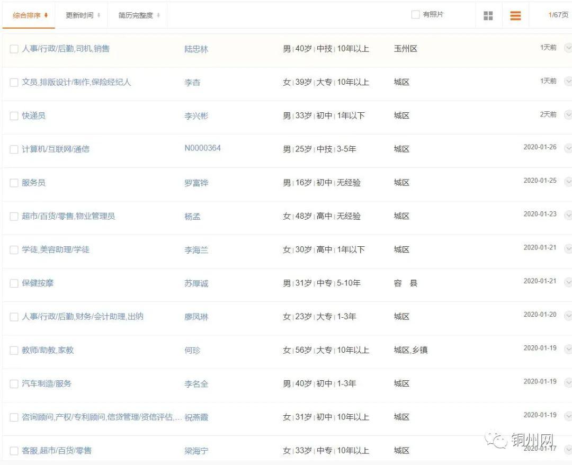The width and height of the screenshot is (572, 465).
Task: Tick checkbox for 服务员 resume row
Action: click(14, 183)
